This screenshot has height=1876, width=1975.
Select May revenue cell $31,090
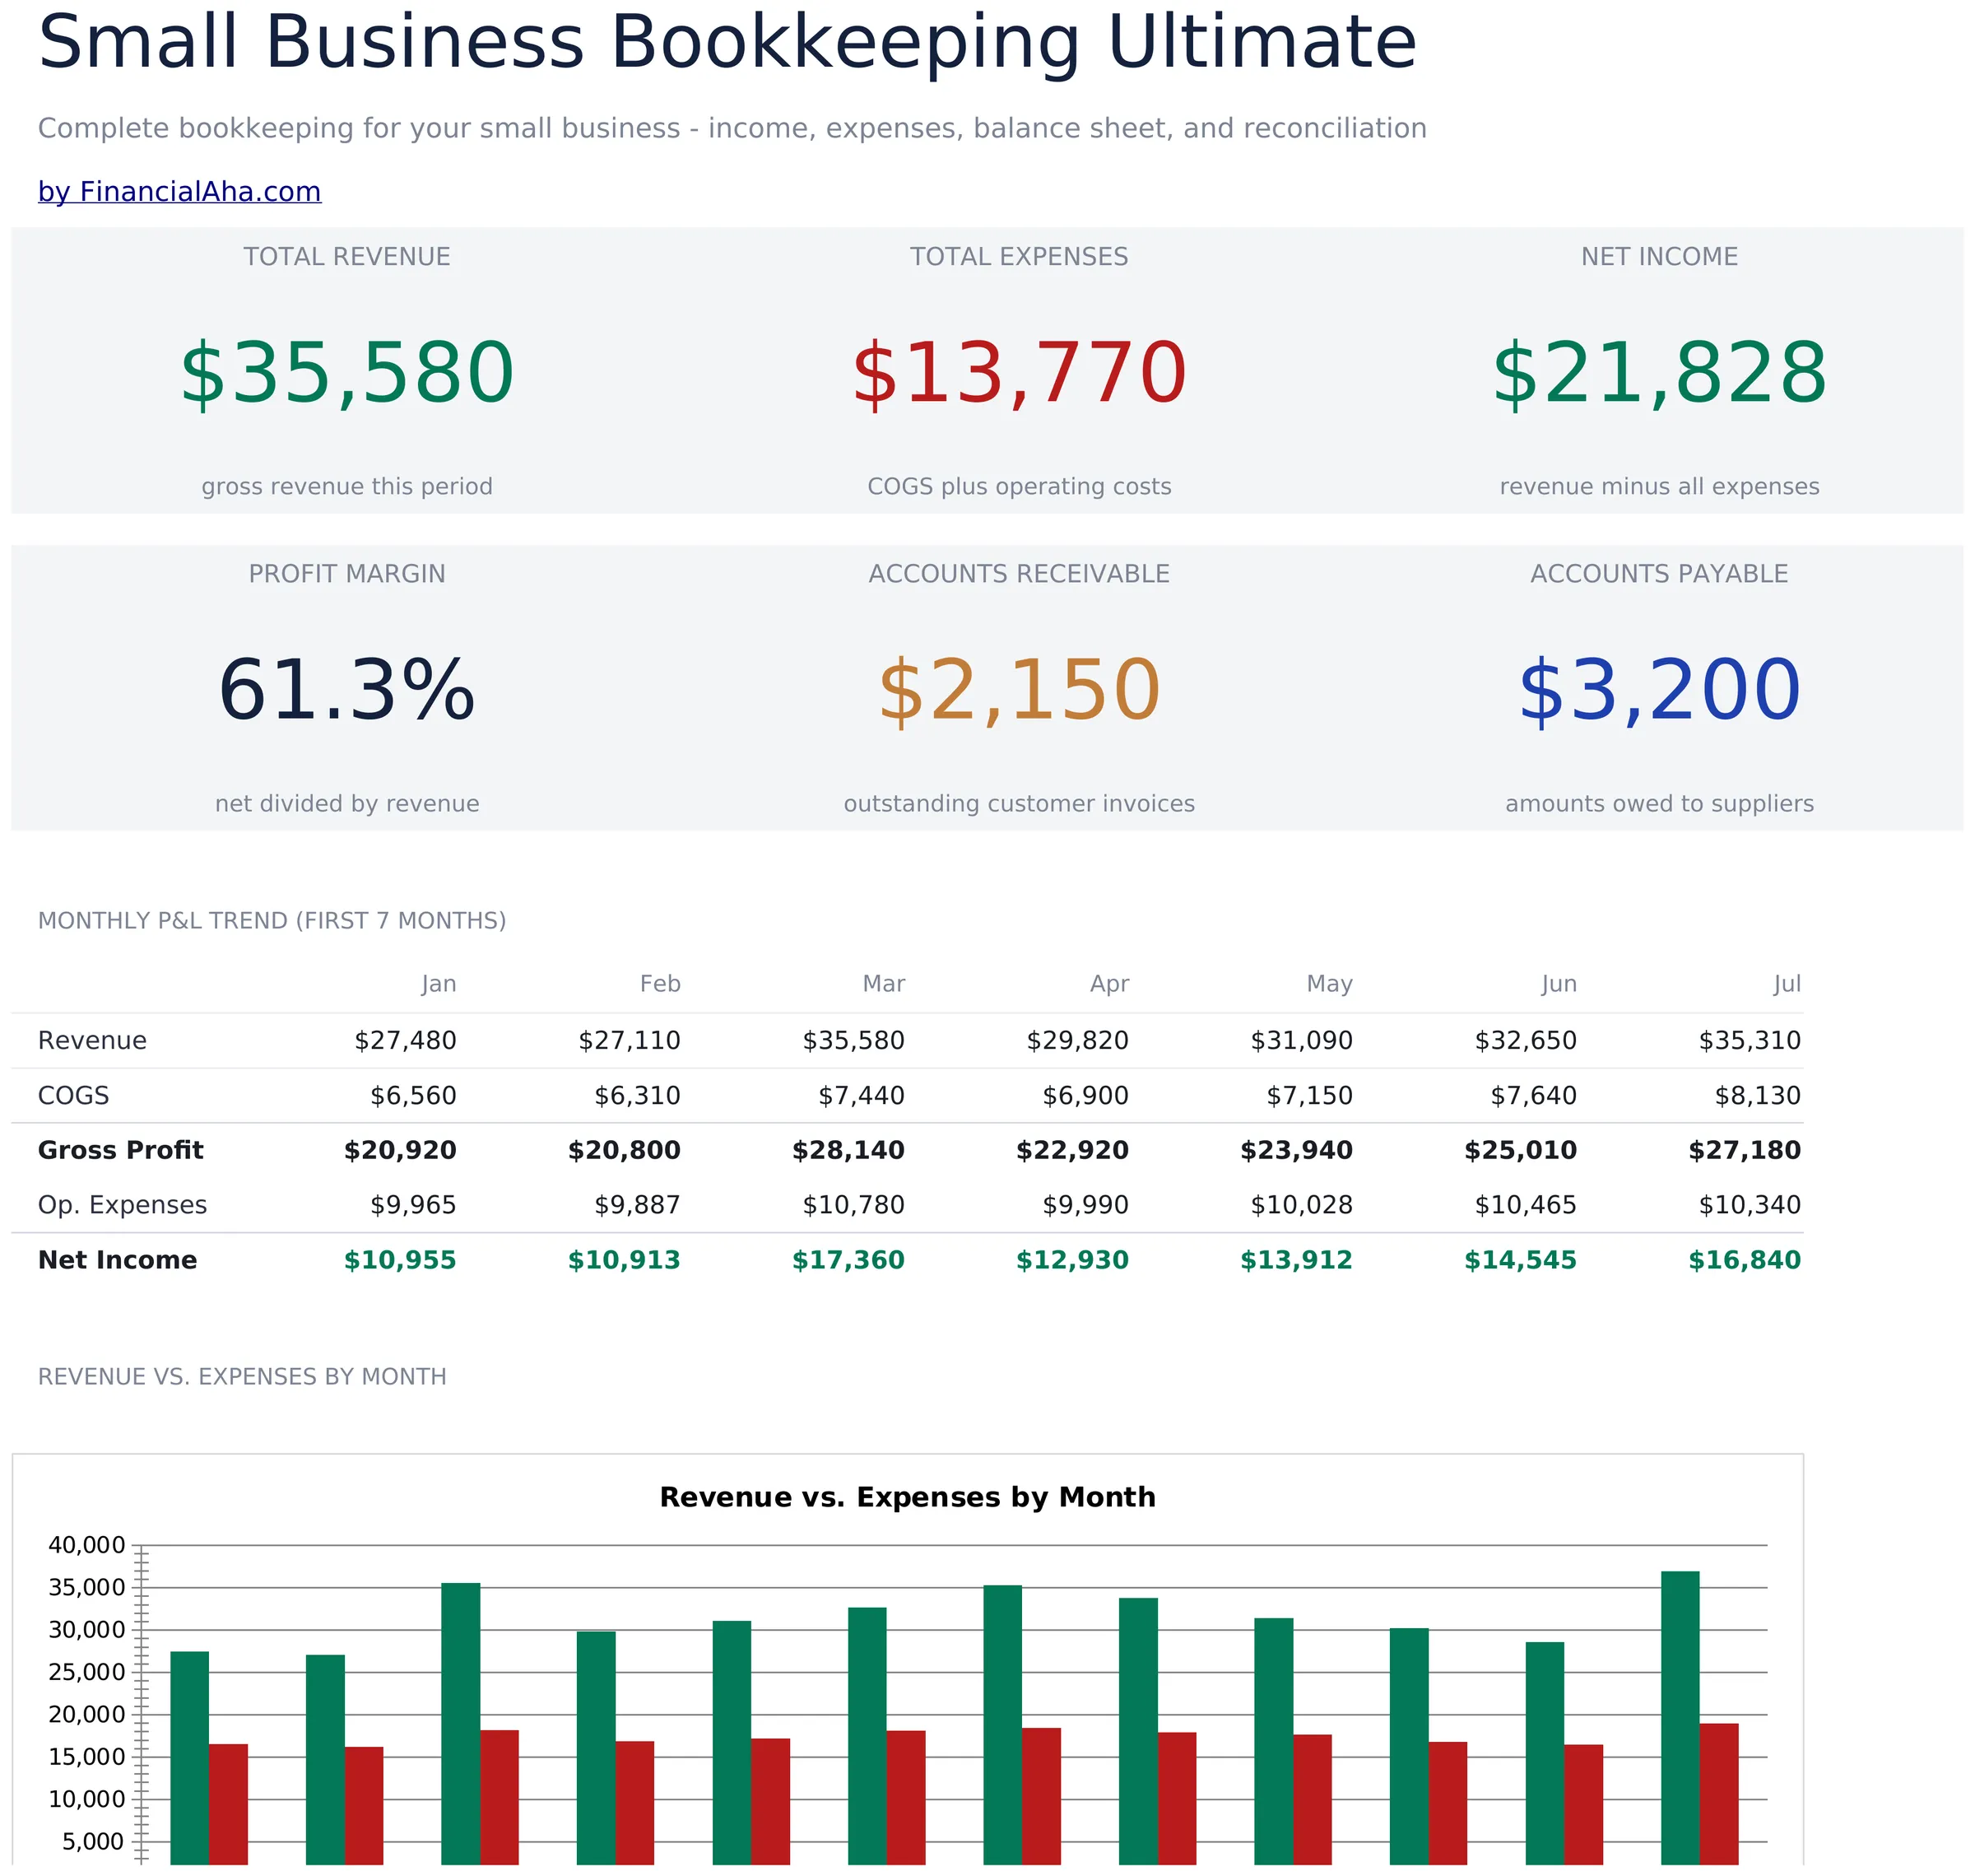click(x=1301, y=1041)
